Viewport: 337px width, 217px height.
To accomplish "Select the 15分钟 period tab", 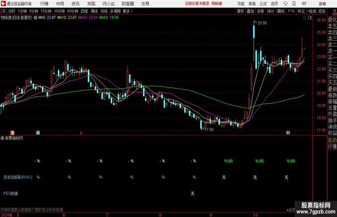I will (46, 11).
